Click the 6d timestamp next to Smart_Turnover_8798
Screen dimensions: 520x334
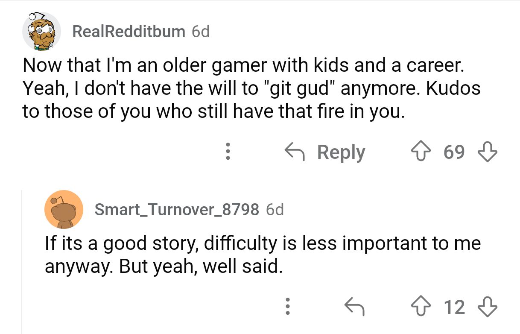(275, 209)
